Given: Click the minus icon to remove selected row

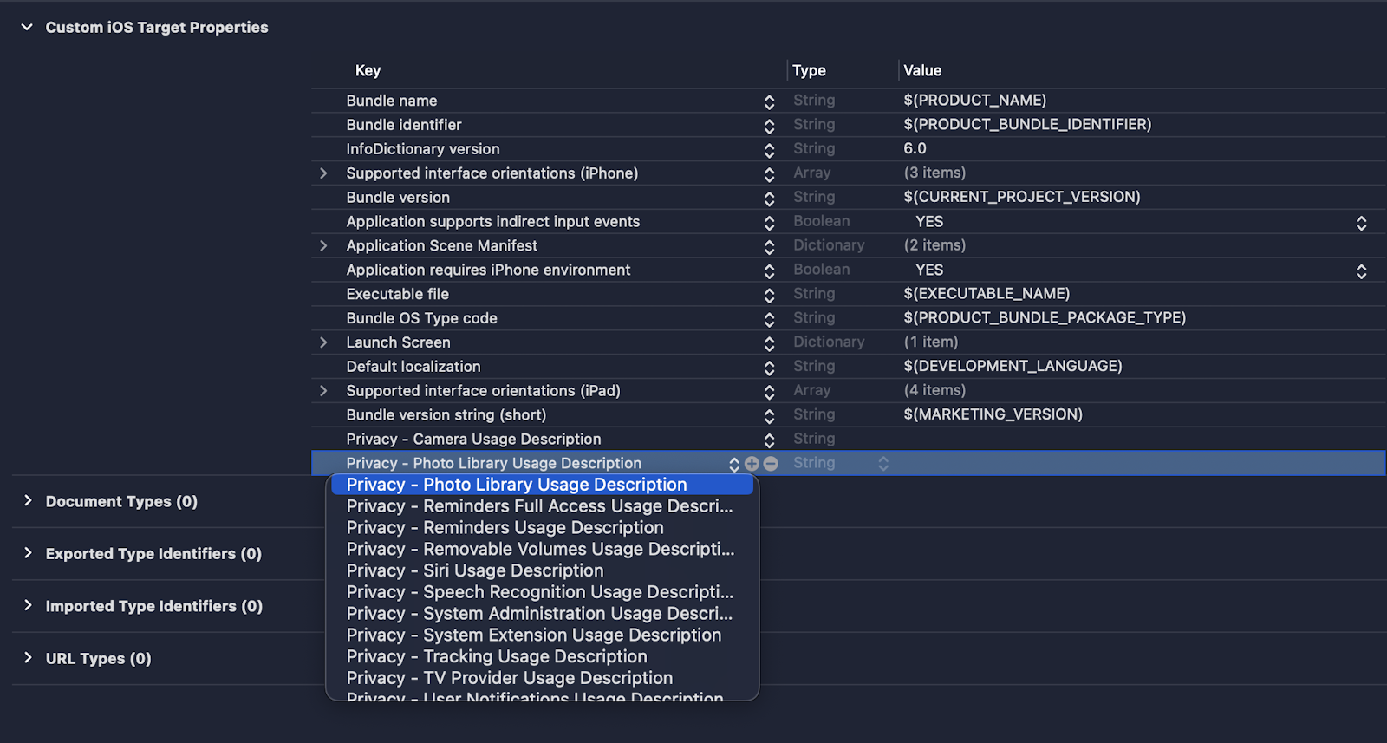Looking at the screenshot, I should click(x=771, y=464).
